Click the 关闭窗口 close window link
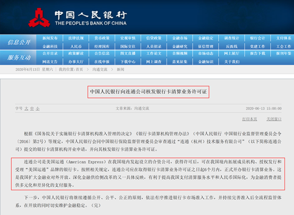The width and height of the screenshot is (294, 215). coord(274,119)
